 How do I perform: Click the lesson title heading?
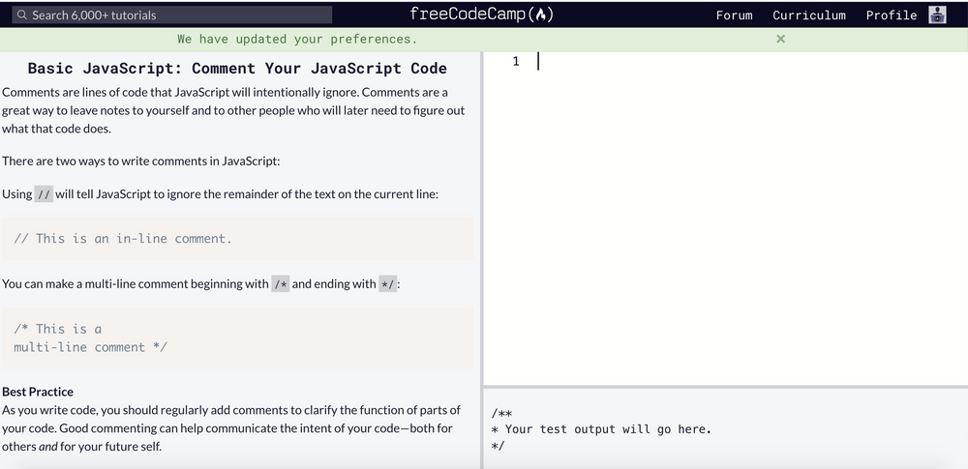tap(237, 69)
